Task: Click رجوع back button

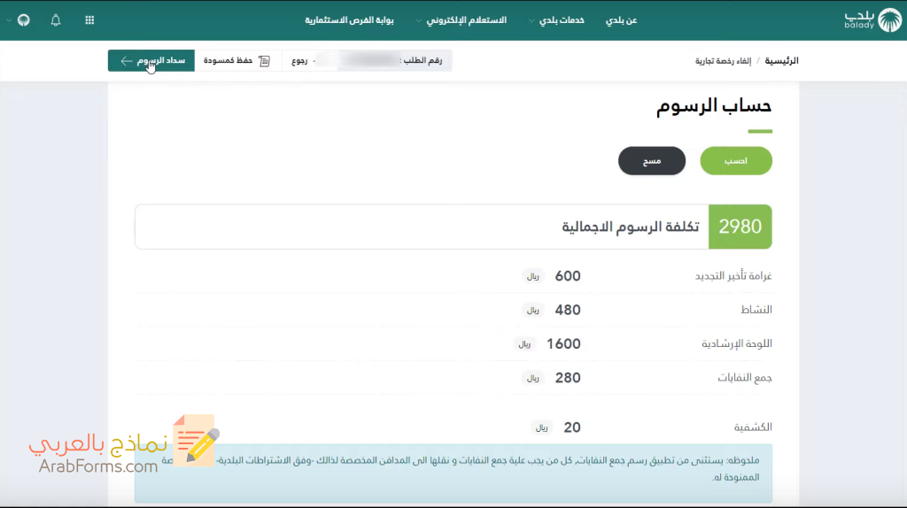Action: [x=299, y=61]
